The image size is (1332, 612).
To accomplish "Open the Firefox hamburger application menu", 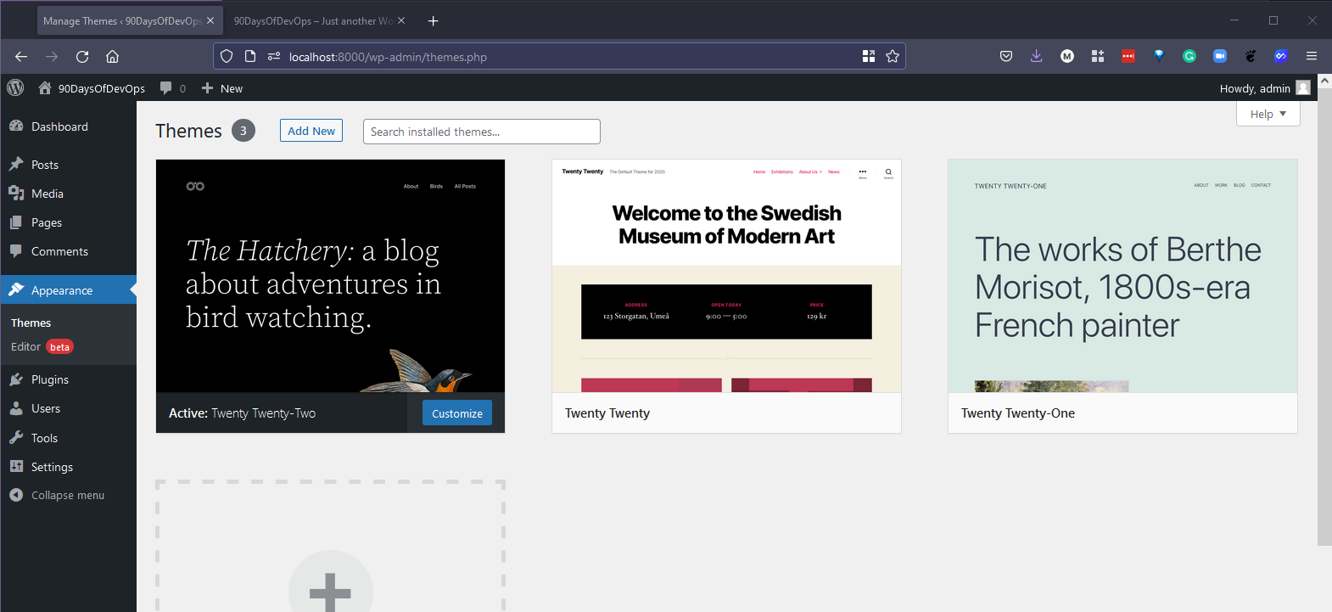I will 1311,56.
